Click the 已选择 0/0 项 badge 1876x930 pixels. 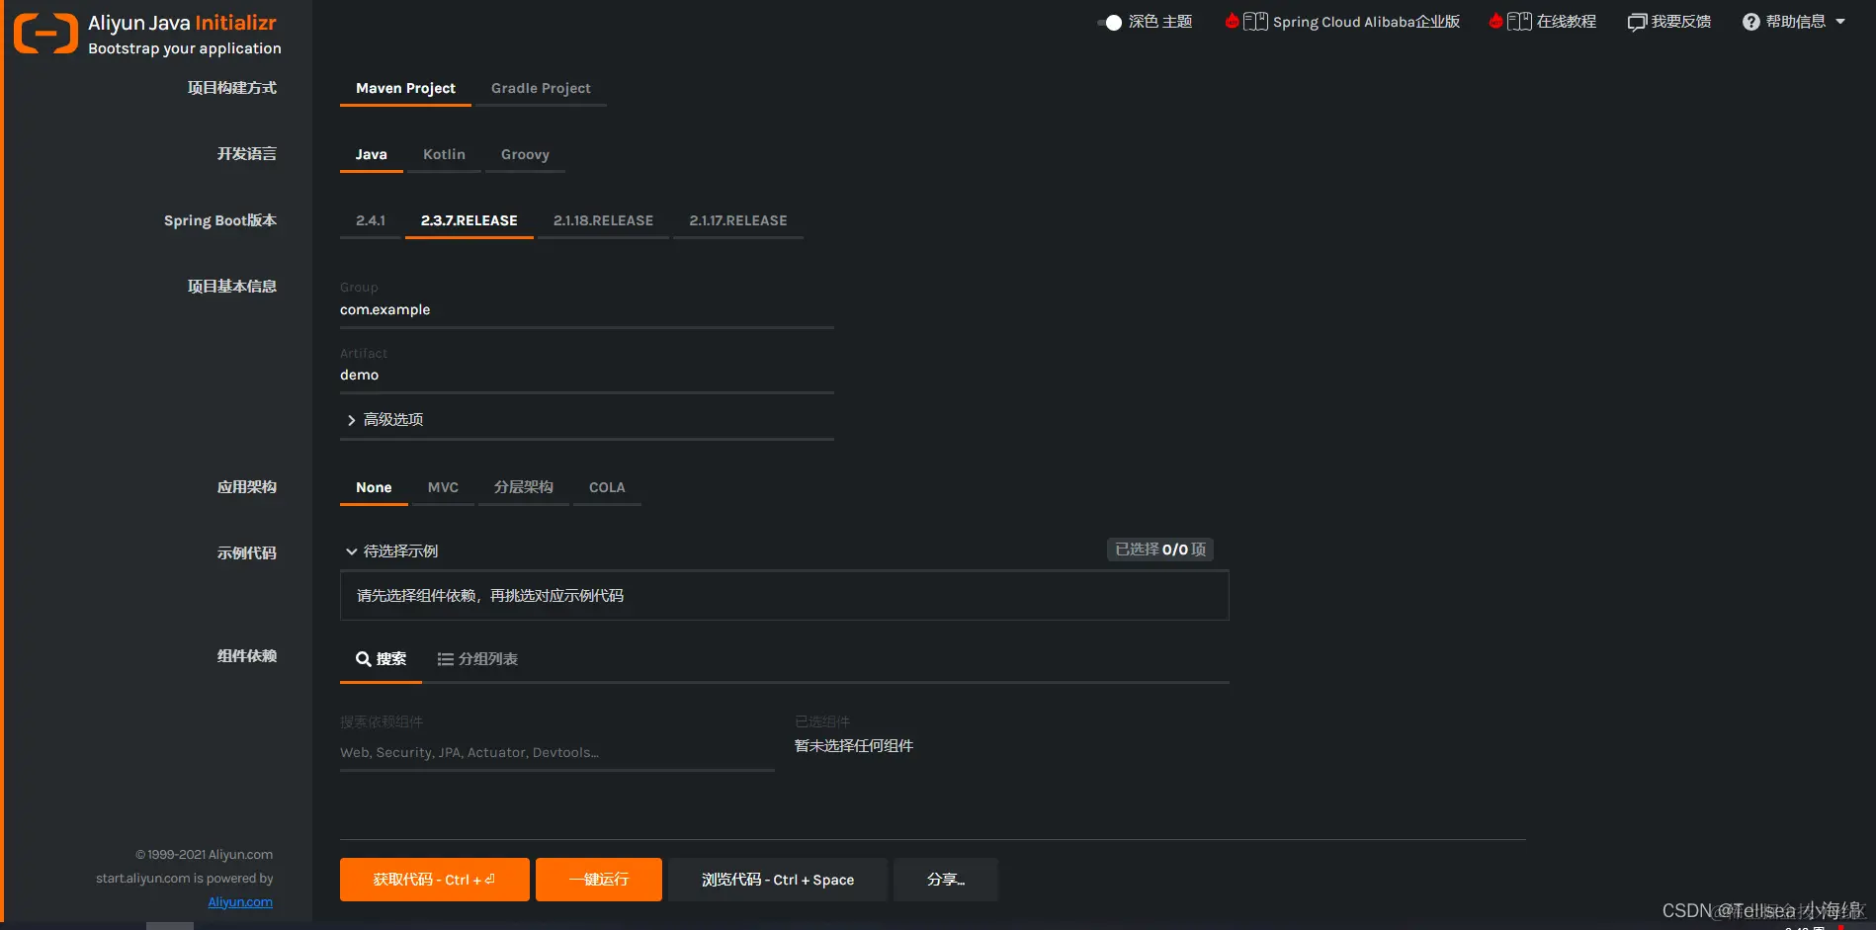pos(1160,550)
